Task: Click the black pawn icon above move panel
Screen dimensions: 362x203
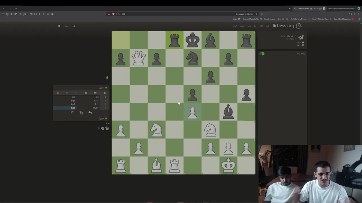Action: (x=107, y=78)
